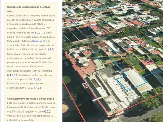The height and width of the screenshot is (122, 163).
Task: Click the text 'Se deberán tener en consideración'
Action: click(x=26, y=54)
